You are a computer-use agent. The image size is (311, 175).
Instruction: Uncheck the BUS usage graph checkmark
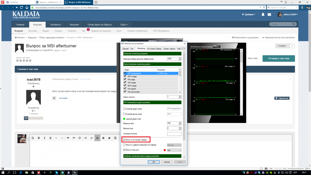125,85
